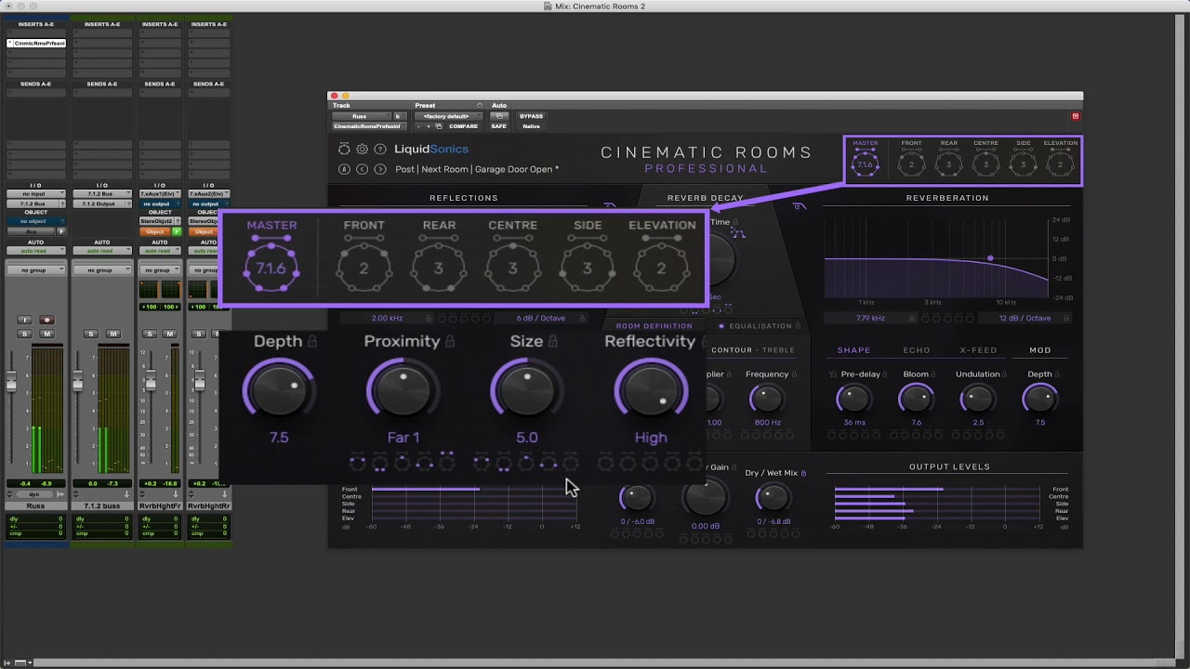Click the 7.1.2 buss track volume fader
Image resolution: width=1190 pixels, height=669 pixels.
(78, 381)
